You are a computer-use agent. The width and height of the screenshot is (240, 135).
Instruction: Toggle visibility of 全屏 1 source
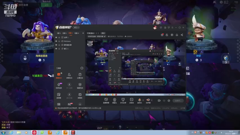56,37
